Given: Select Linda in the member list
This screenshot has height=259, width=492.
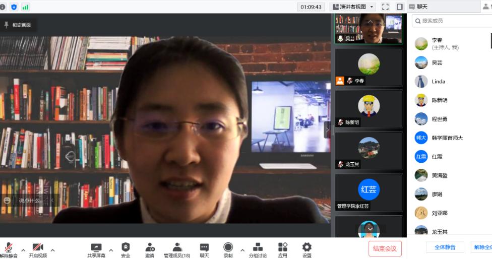Looking at the screenshot, I should [438, 82].
